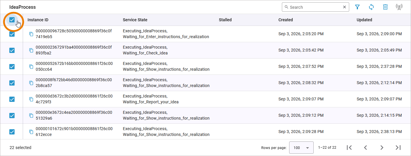The image size is (411, 156).
Task: Click the Waiting_for_Report_your_idea service state
Action: click(151, 102)
